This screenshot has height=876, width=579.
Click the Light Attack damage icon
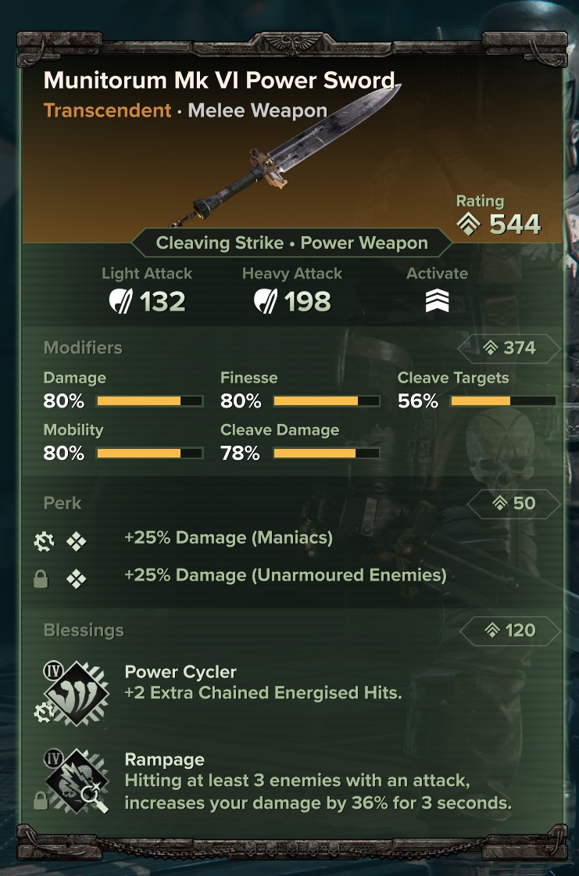[x=120, y=301]
